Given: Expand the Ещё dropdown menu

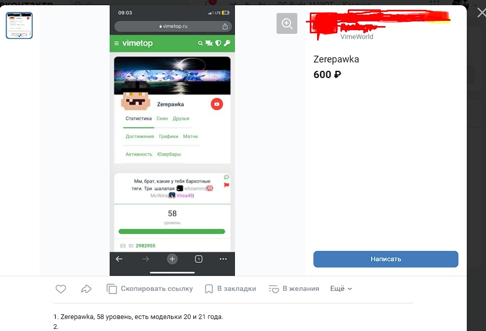Looking at the screenshot, I should click(341, 289).
